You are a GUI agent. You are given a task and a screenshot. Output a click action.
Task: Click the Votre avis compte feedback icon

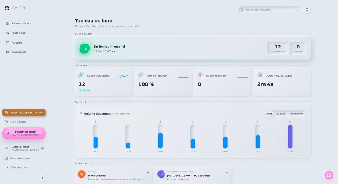point(6,158)
